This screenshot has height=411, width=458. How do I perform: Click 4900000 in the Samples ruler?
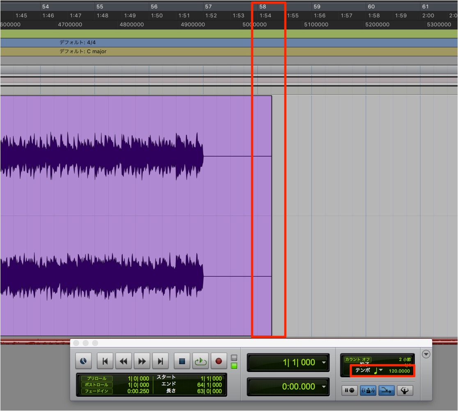[x=193, y=25]
